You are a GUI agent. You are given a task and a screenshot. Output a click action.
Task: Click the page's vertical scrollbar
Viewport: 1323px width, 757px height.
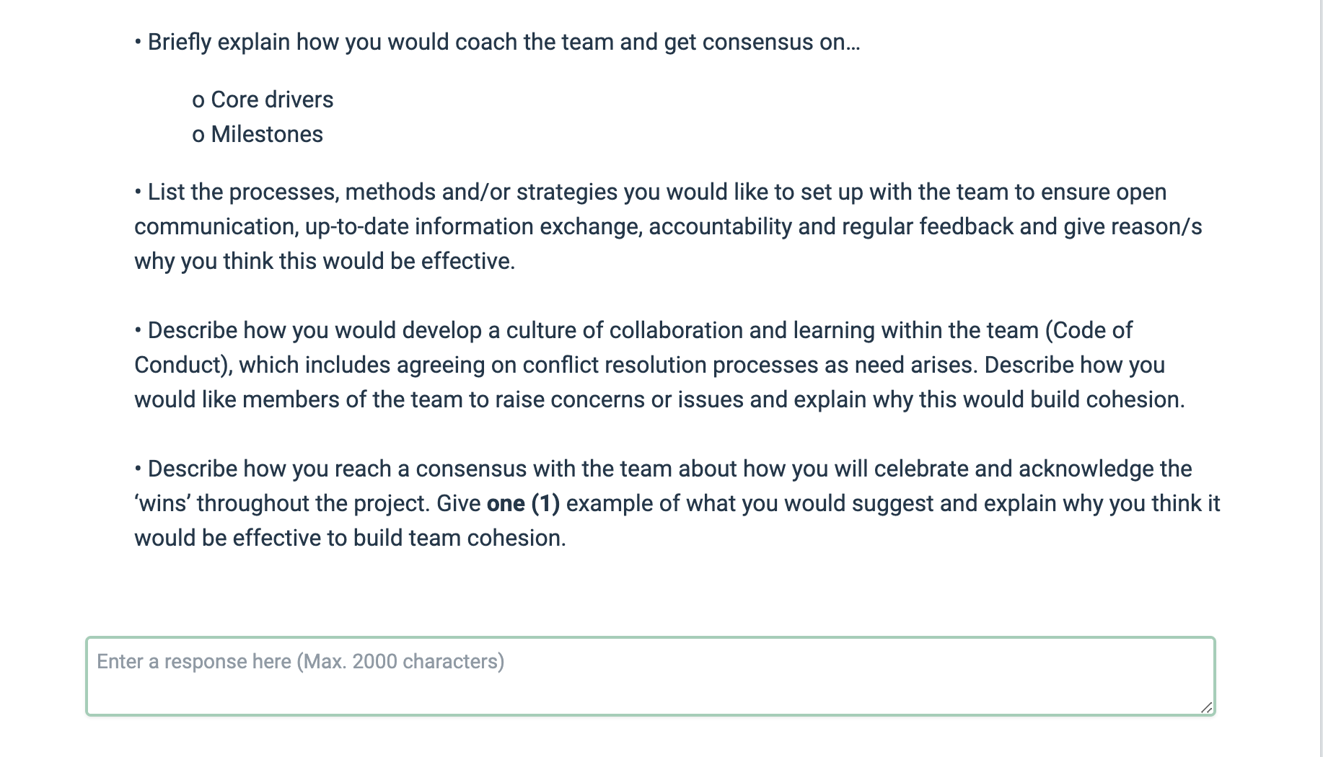point(1319,360)
